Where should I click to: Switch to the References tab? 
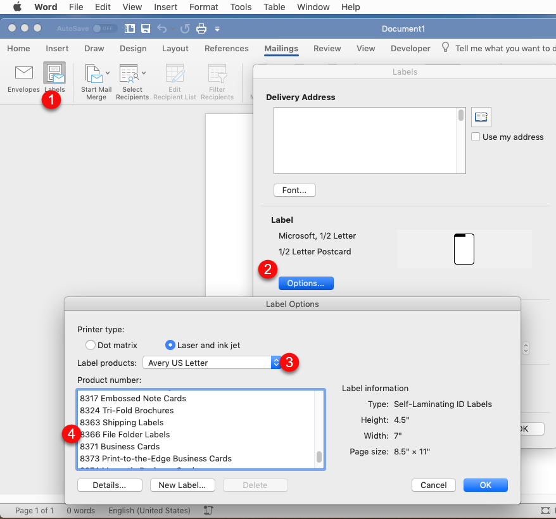226,48
